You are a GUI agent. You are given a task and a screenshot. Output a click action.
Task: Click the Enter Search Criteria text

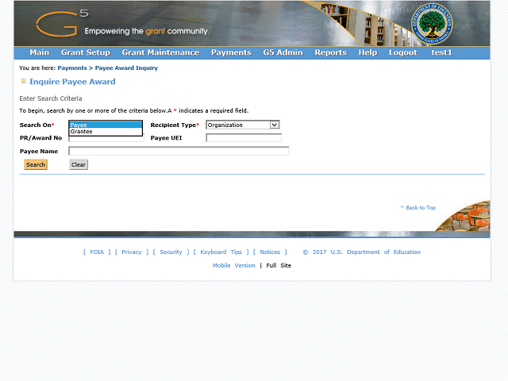(51, 98)
